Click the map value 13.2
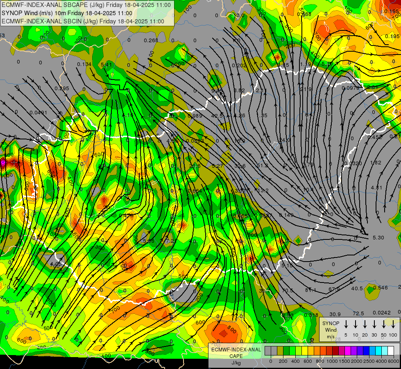 click(x=263, y=190)
